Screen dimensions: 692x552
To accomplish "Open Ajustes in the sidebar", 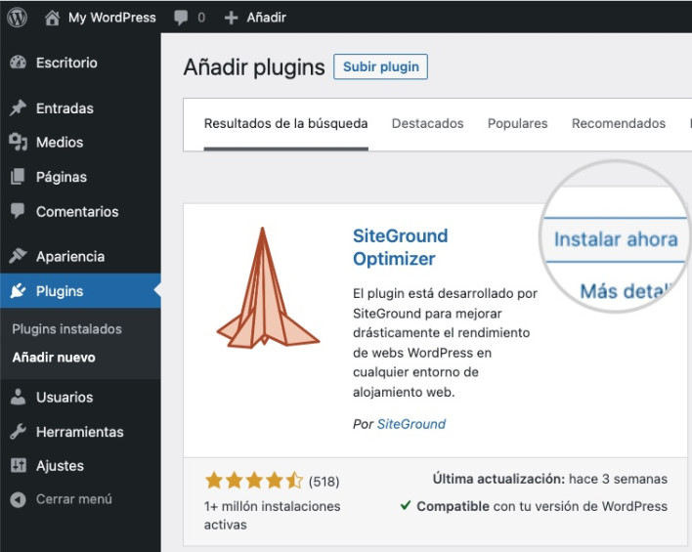I will [x=60, y=466].
